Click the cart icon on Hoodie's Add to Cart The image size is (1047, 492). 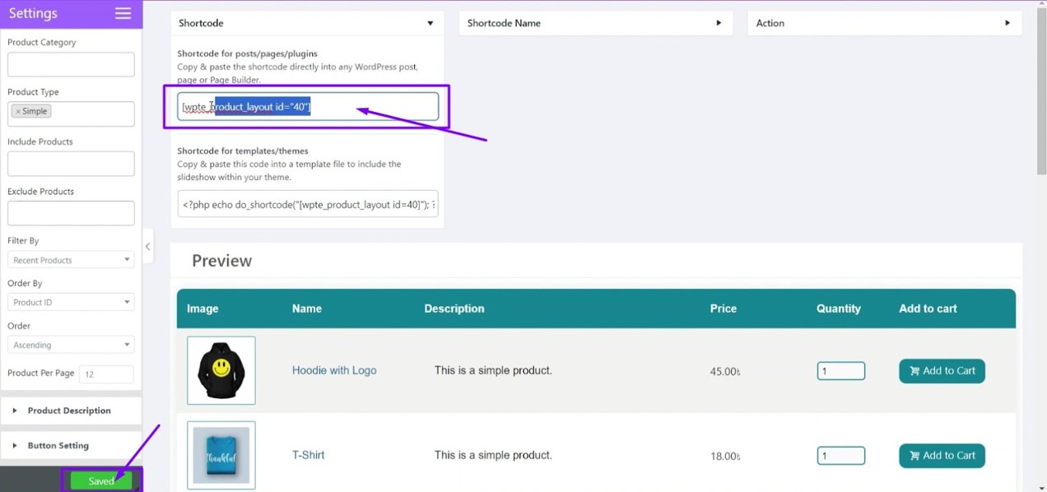915,370
